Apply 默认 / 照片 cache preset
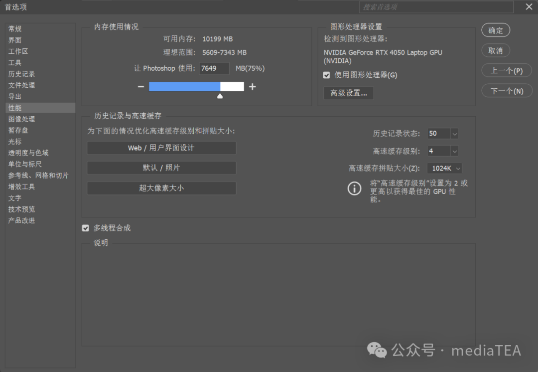 [161, 168]
